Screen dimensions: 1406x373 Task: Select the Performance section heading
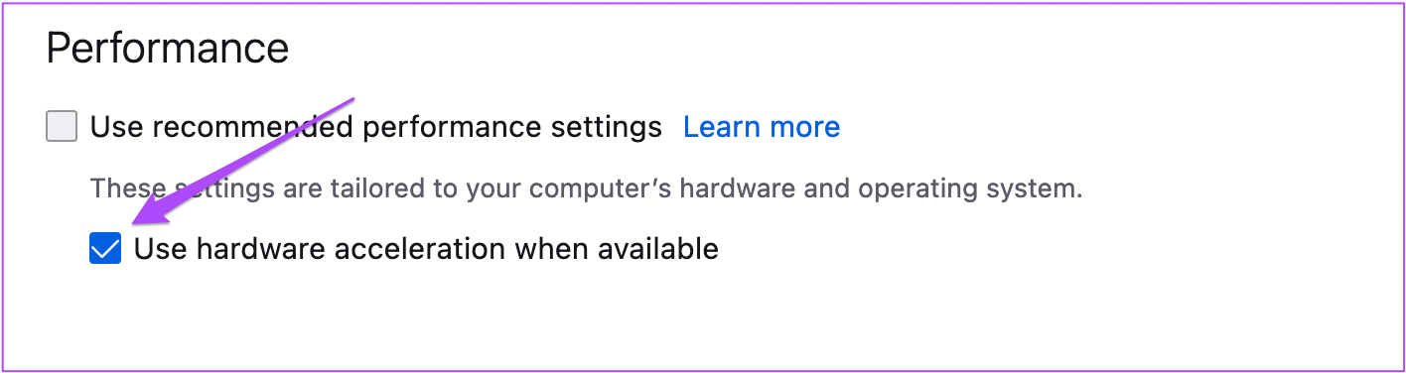168,48
